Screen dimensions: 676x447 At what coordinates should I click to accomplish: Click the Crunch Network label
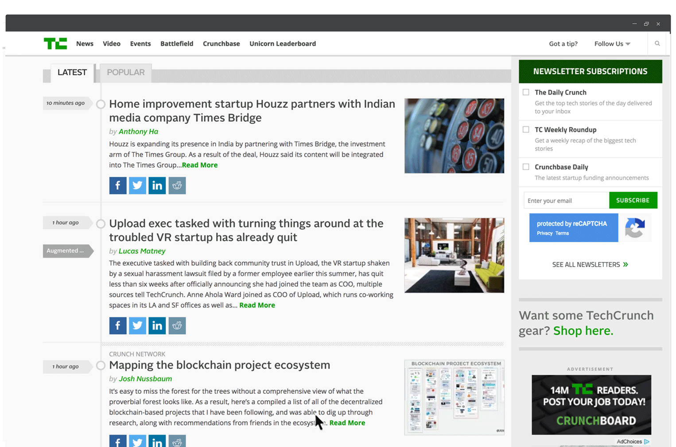pyautogui.click(x=137, y=354)
